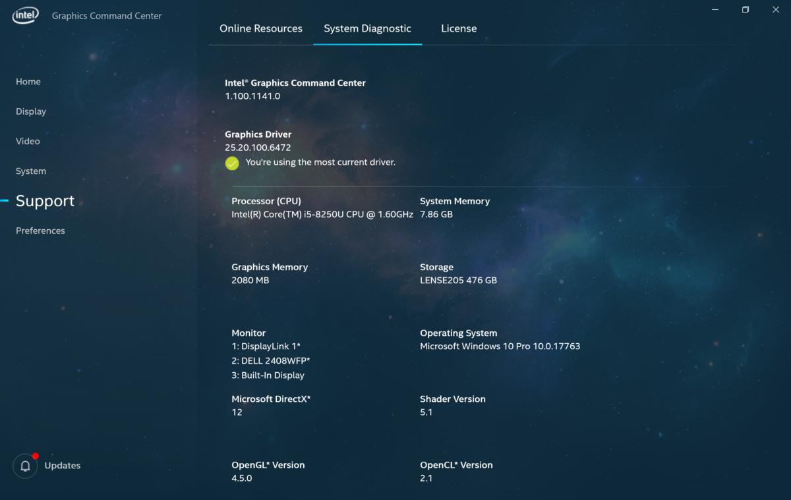The width and height of the screenshot is (791, 500).
Task: Click the System Memory label
Action: click(455, 202)
